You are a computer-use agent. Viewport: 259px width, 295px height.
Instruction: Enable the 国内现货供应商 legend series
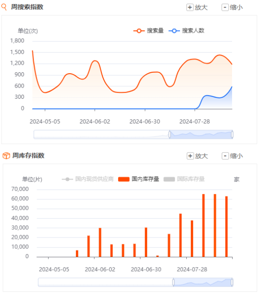[x=88, y=179]
